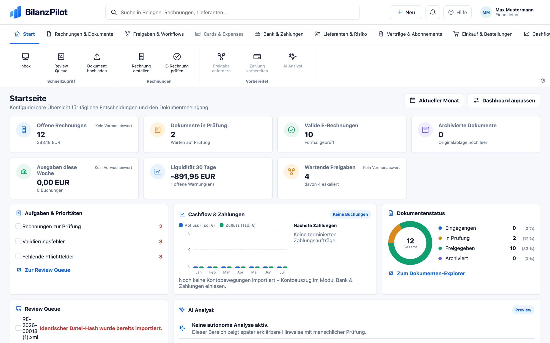Click the Aufgaben & Prioritäten checklist icon
This screenshot has width=550, height=343.
pos(19,213)
